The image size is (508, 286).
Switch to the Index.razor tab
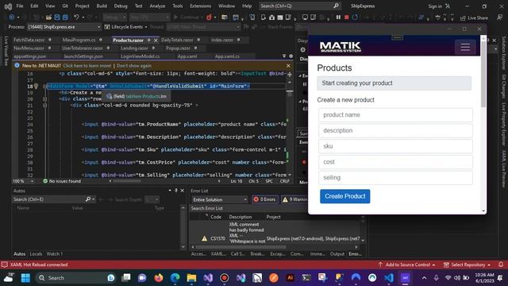click(222, 40)
